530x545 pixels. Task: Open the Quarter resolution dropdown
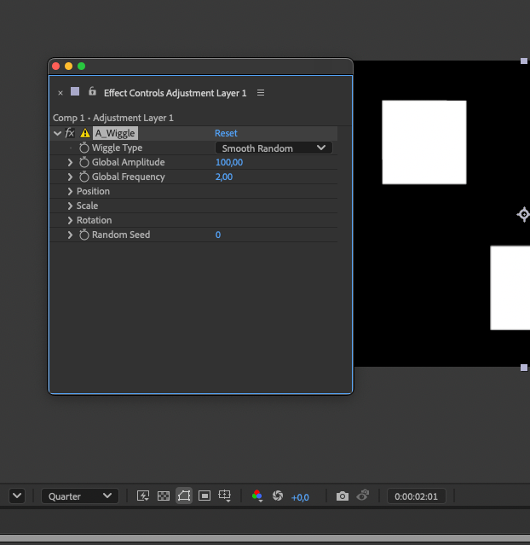(80, 496)
